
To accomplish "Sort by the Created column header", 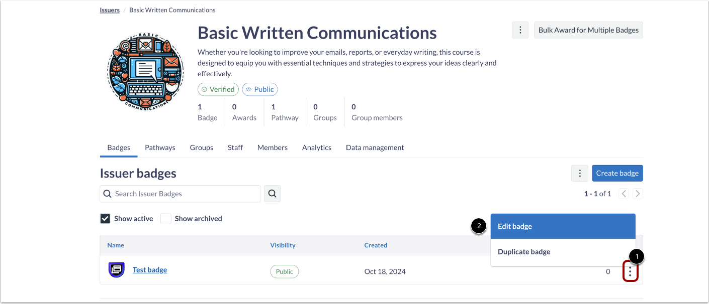I will (376, 245).
